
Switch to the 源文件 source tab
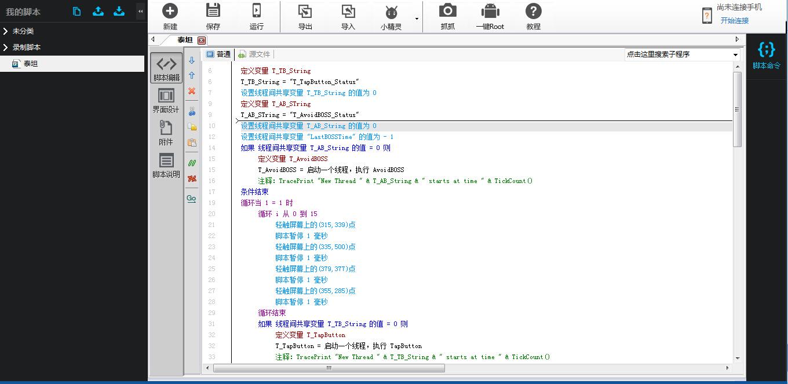coord(254,54)
